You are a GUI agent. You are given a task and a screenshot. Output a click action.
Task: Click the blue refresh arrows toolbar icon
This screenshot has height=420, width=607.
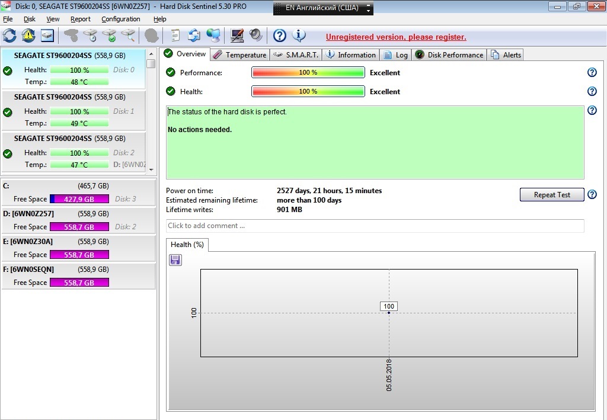point(9,36)
